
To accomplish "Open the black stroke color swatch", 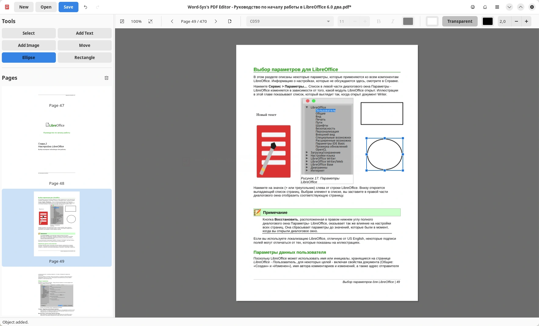I will point(487,21).
